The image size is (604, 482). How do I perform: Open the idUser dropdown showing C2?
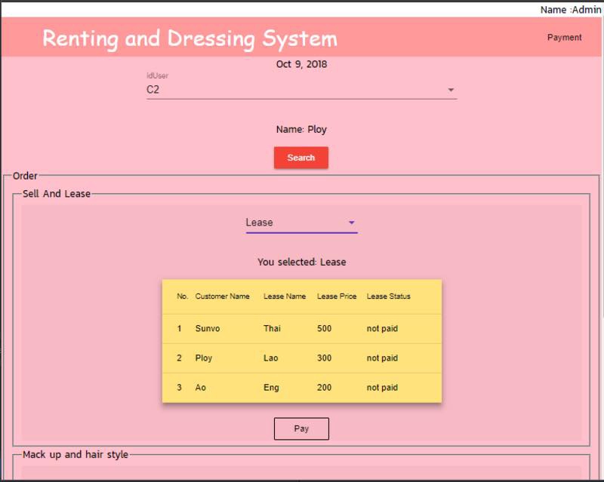coord(301,90)
